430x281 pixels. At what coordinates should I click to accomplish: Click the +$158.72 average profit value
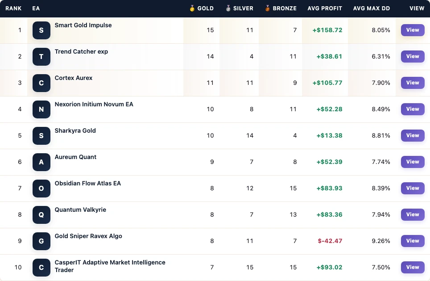point(327,30)
